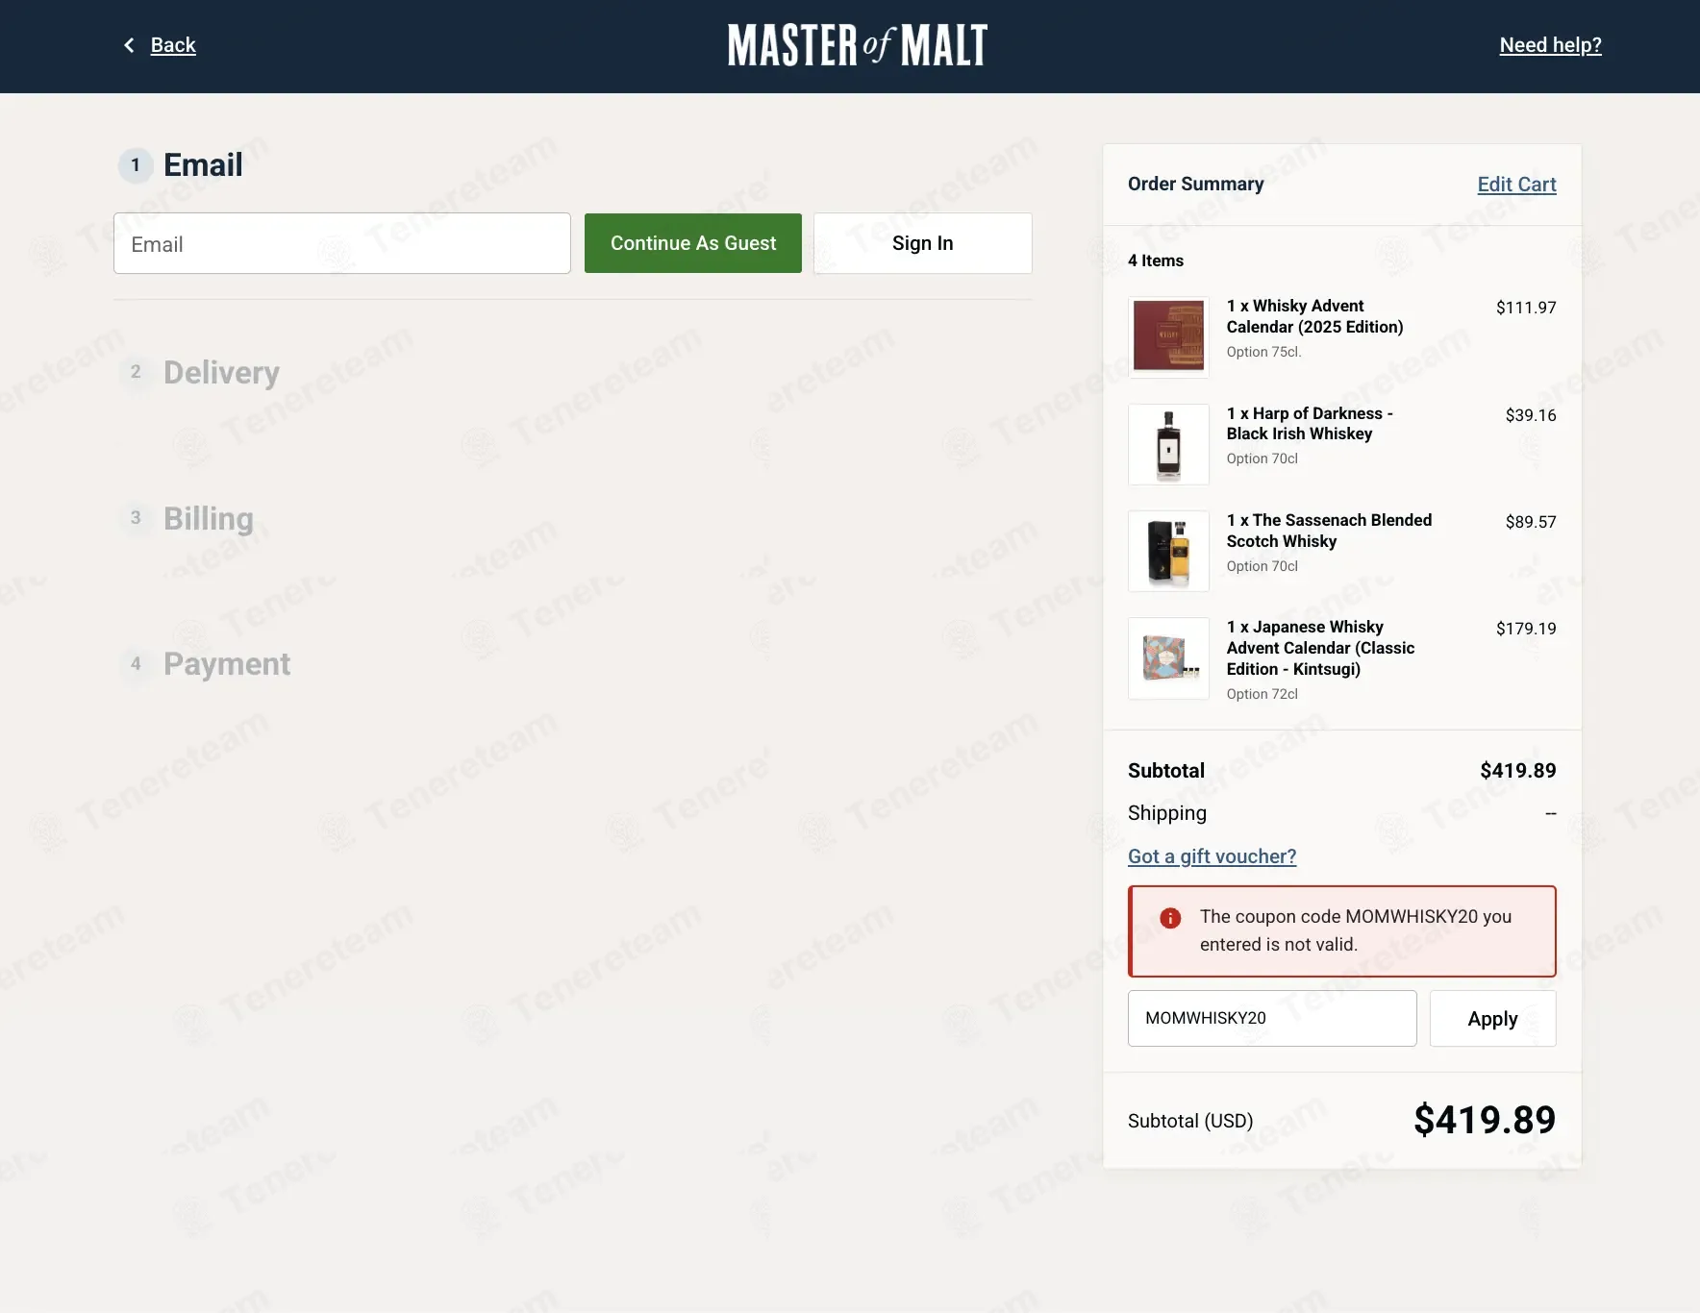Open the Whisky Advent Calendar thumbnail
Screen dimensions: 1700x1313
(1168, 336)
